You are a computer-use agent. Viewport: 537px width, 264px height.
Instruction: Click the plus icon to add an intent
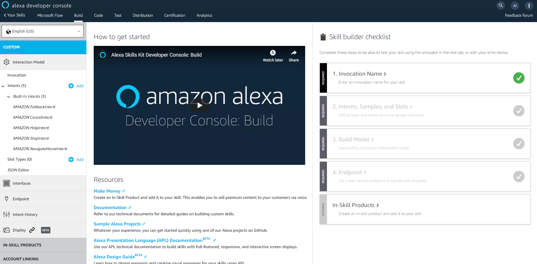click(x=71, y=86)
